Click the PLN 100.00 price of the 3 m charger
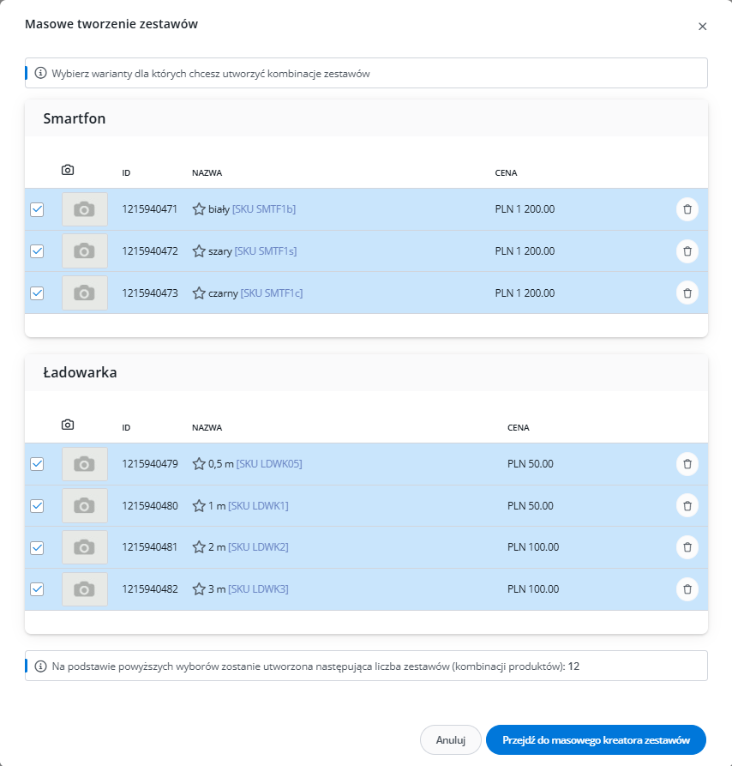This screenshot has width=732, height=766. pos(533,589)
